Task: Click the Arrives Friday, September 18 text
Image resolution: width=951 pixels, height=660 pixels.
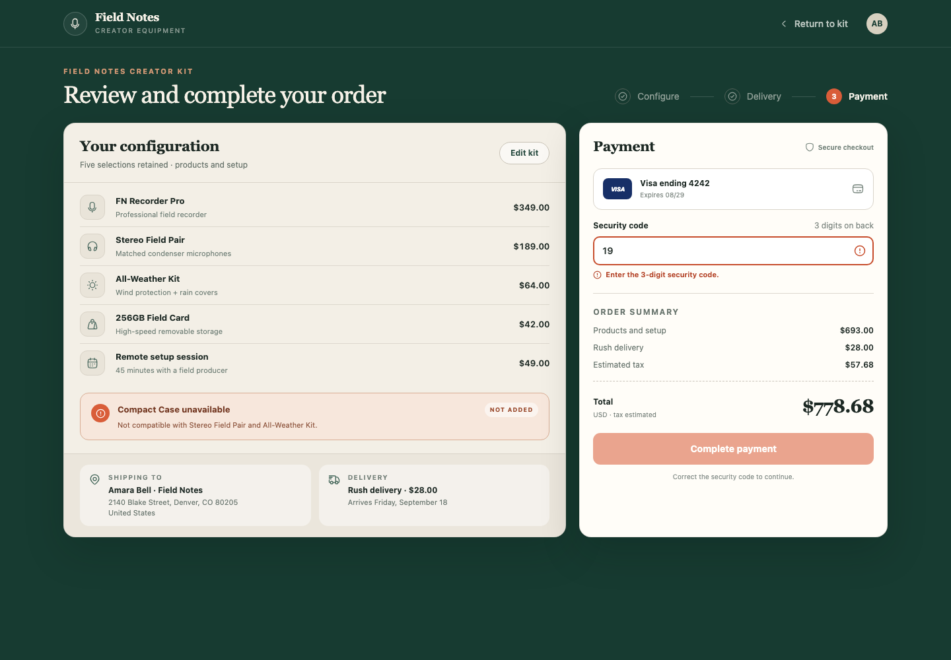Action: coord(398,502)
